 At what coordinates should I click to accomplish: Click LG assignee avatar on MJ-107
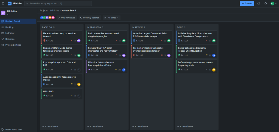click(124, 70)
